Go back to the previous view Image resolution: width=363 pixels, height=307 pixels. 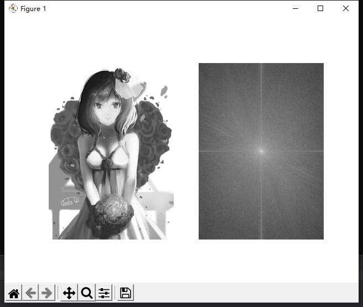(x=30, y=293)
